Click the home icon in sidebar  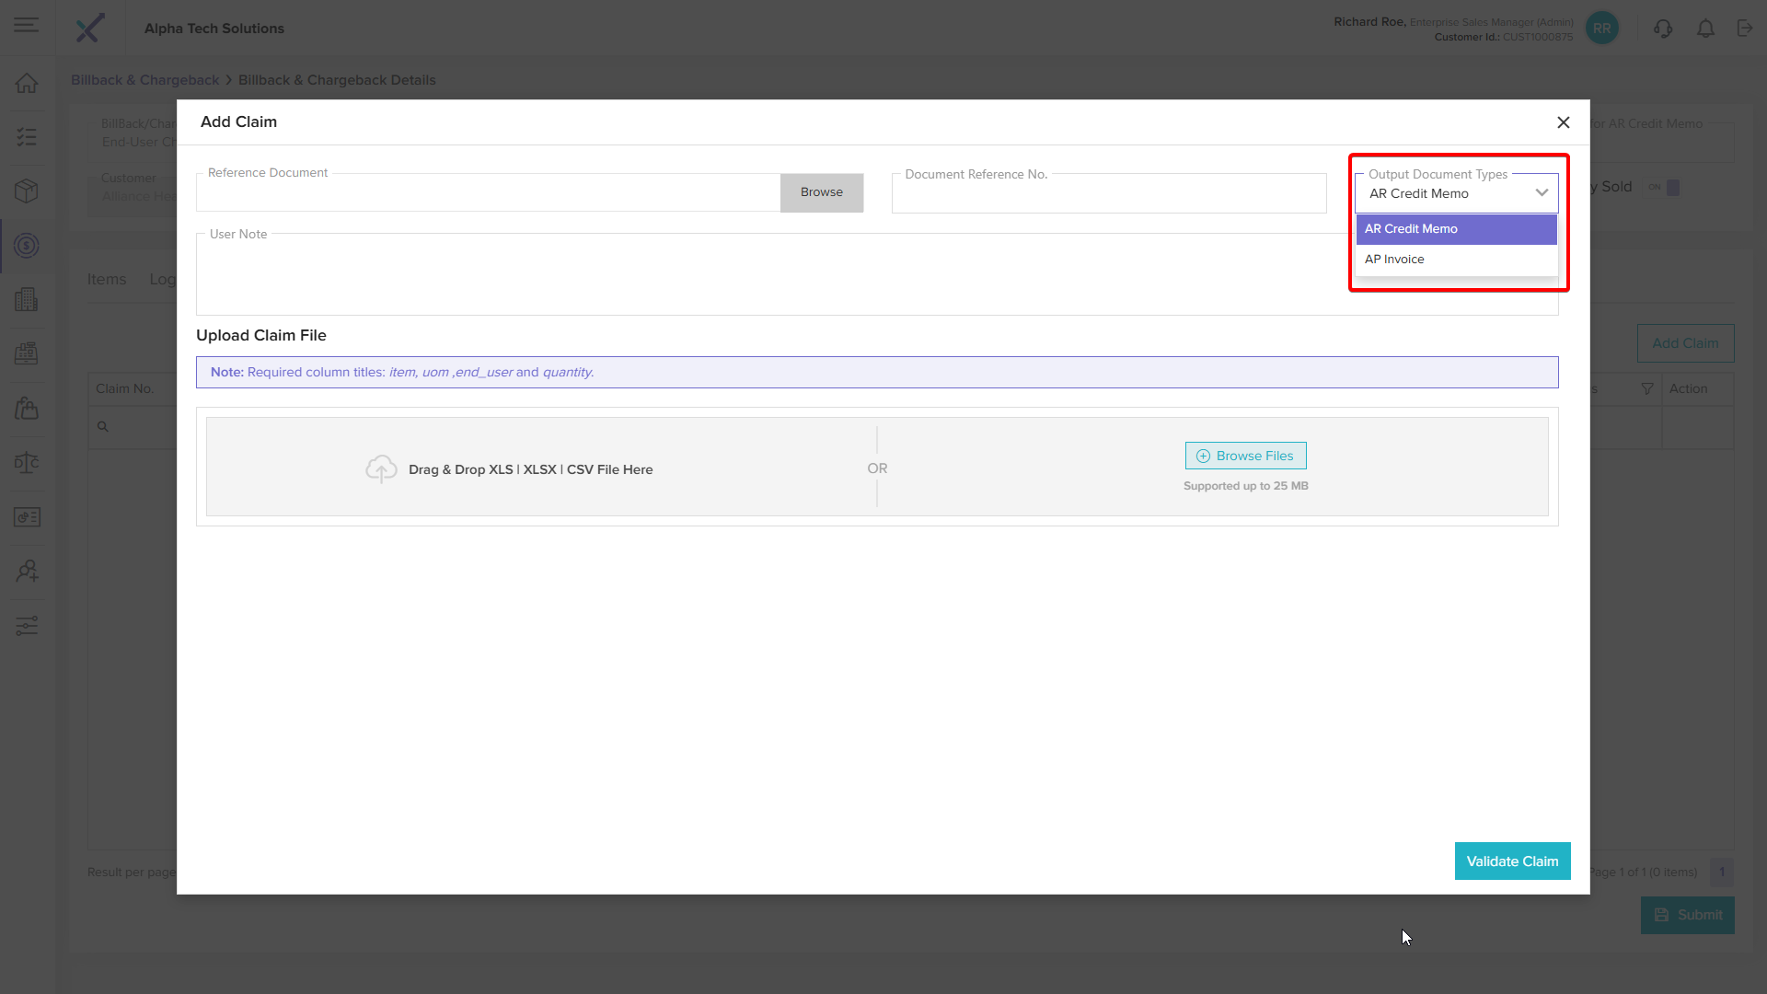(27, 83)
